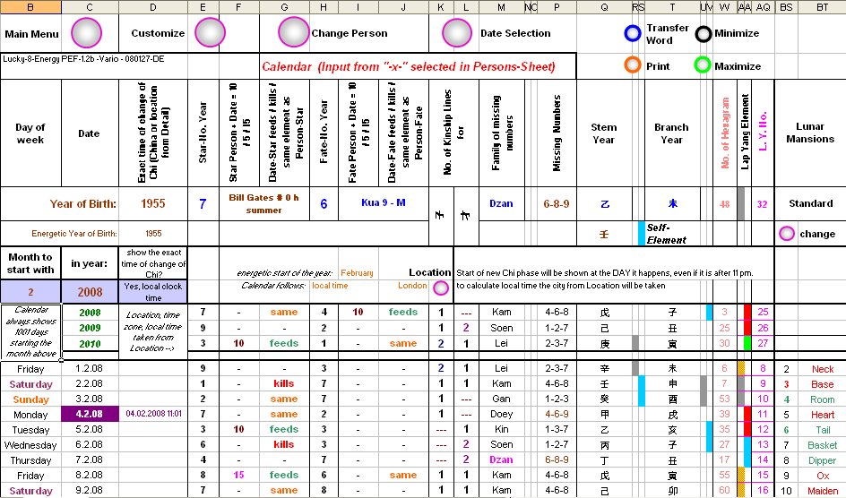
Task: Open Customize using its circle button
Action: click(x=209, y=33)
